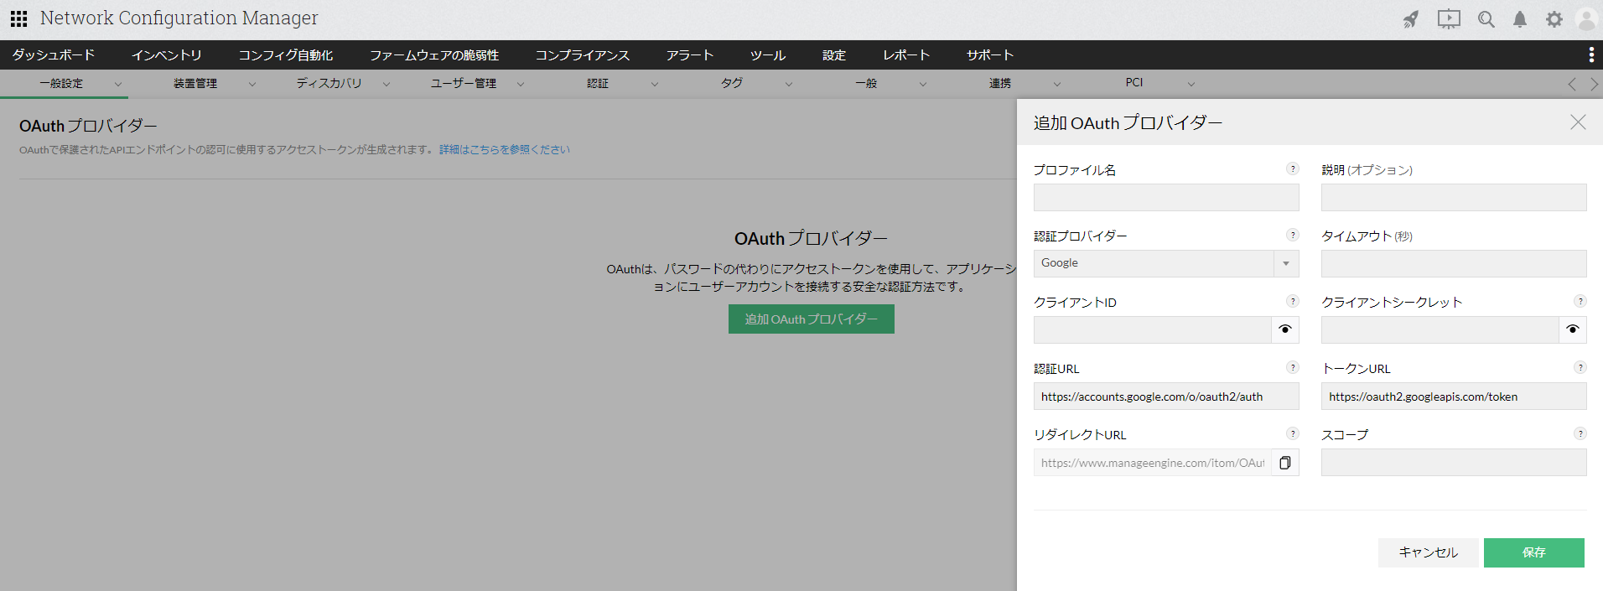The image size is (1603, 591).
Task: Open the レポート menu
Action: pos(906,54)
